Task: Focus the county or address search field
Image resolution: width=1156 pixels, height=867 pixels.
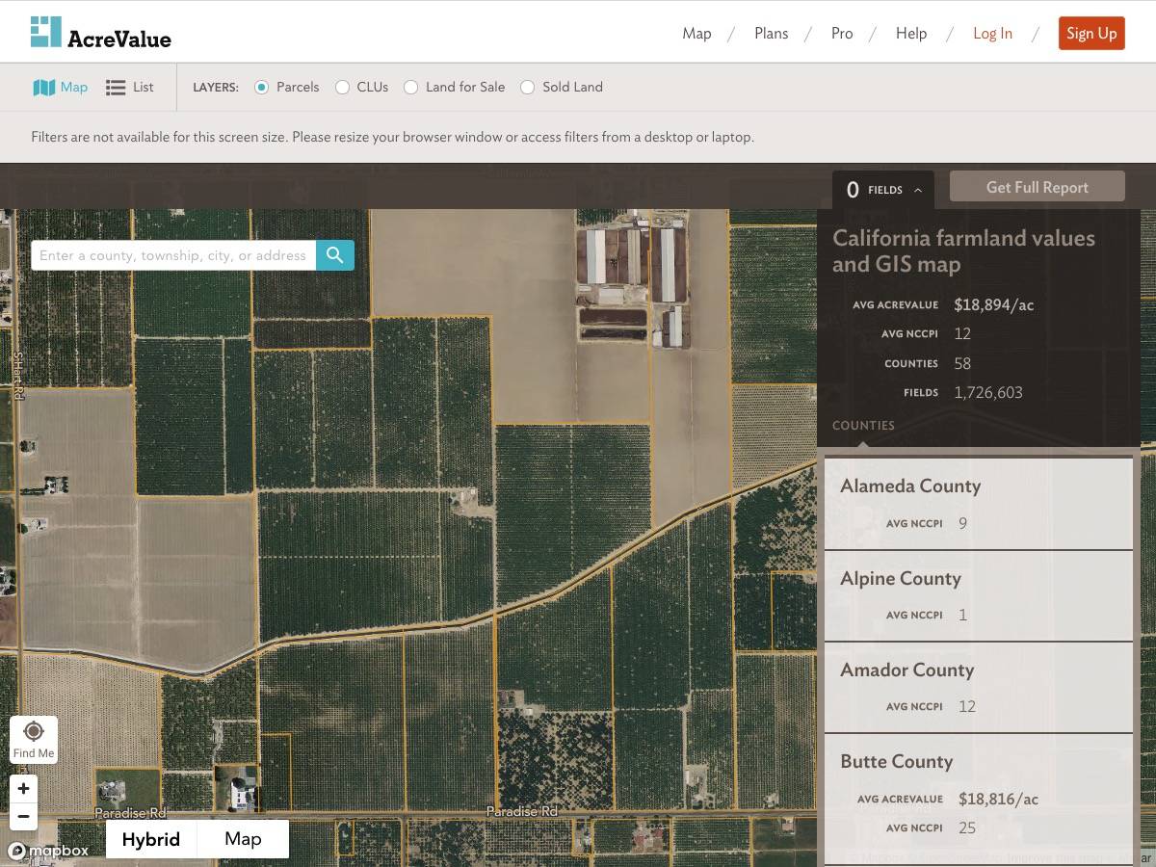Action: 173,255
